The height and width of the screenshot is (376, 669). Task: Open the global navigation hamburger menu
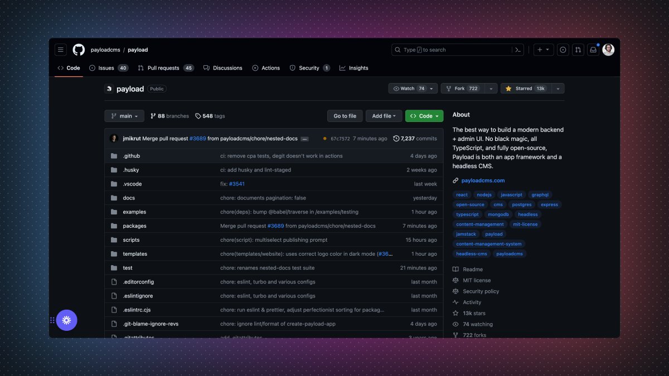tap(60, 50)
